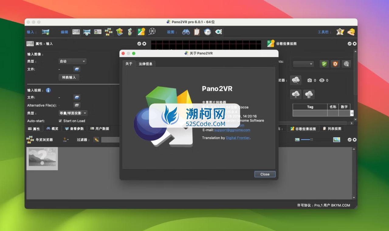Viewport: 389px width, 231px height.
Task: Click the cloud search icon in Street View panel
Action: point(296,80)
